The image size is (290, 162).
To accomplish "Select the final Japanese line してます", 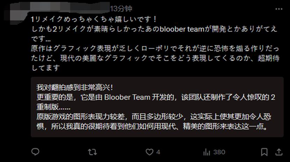I will [45, 68].
